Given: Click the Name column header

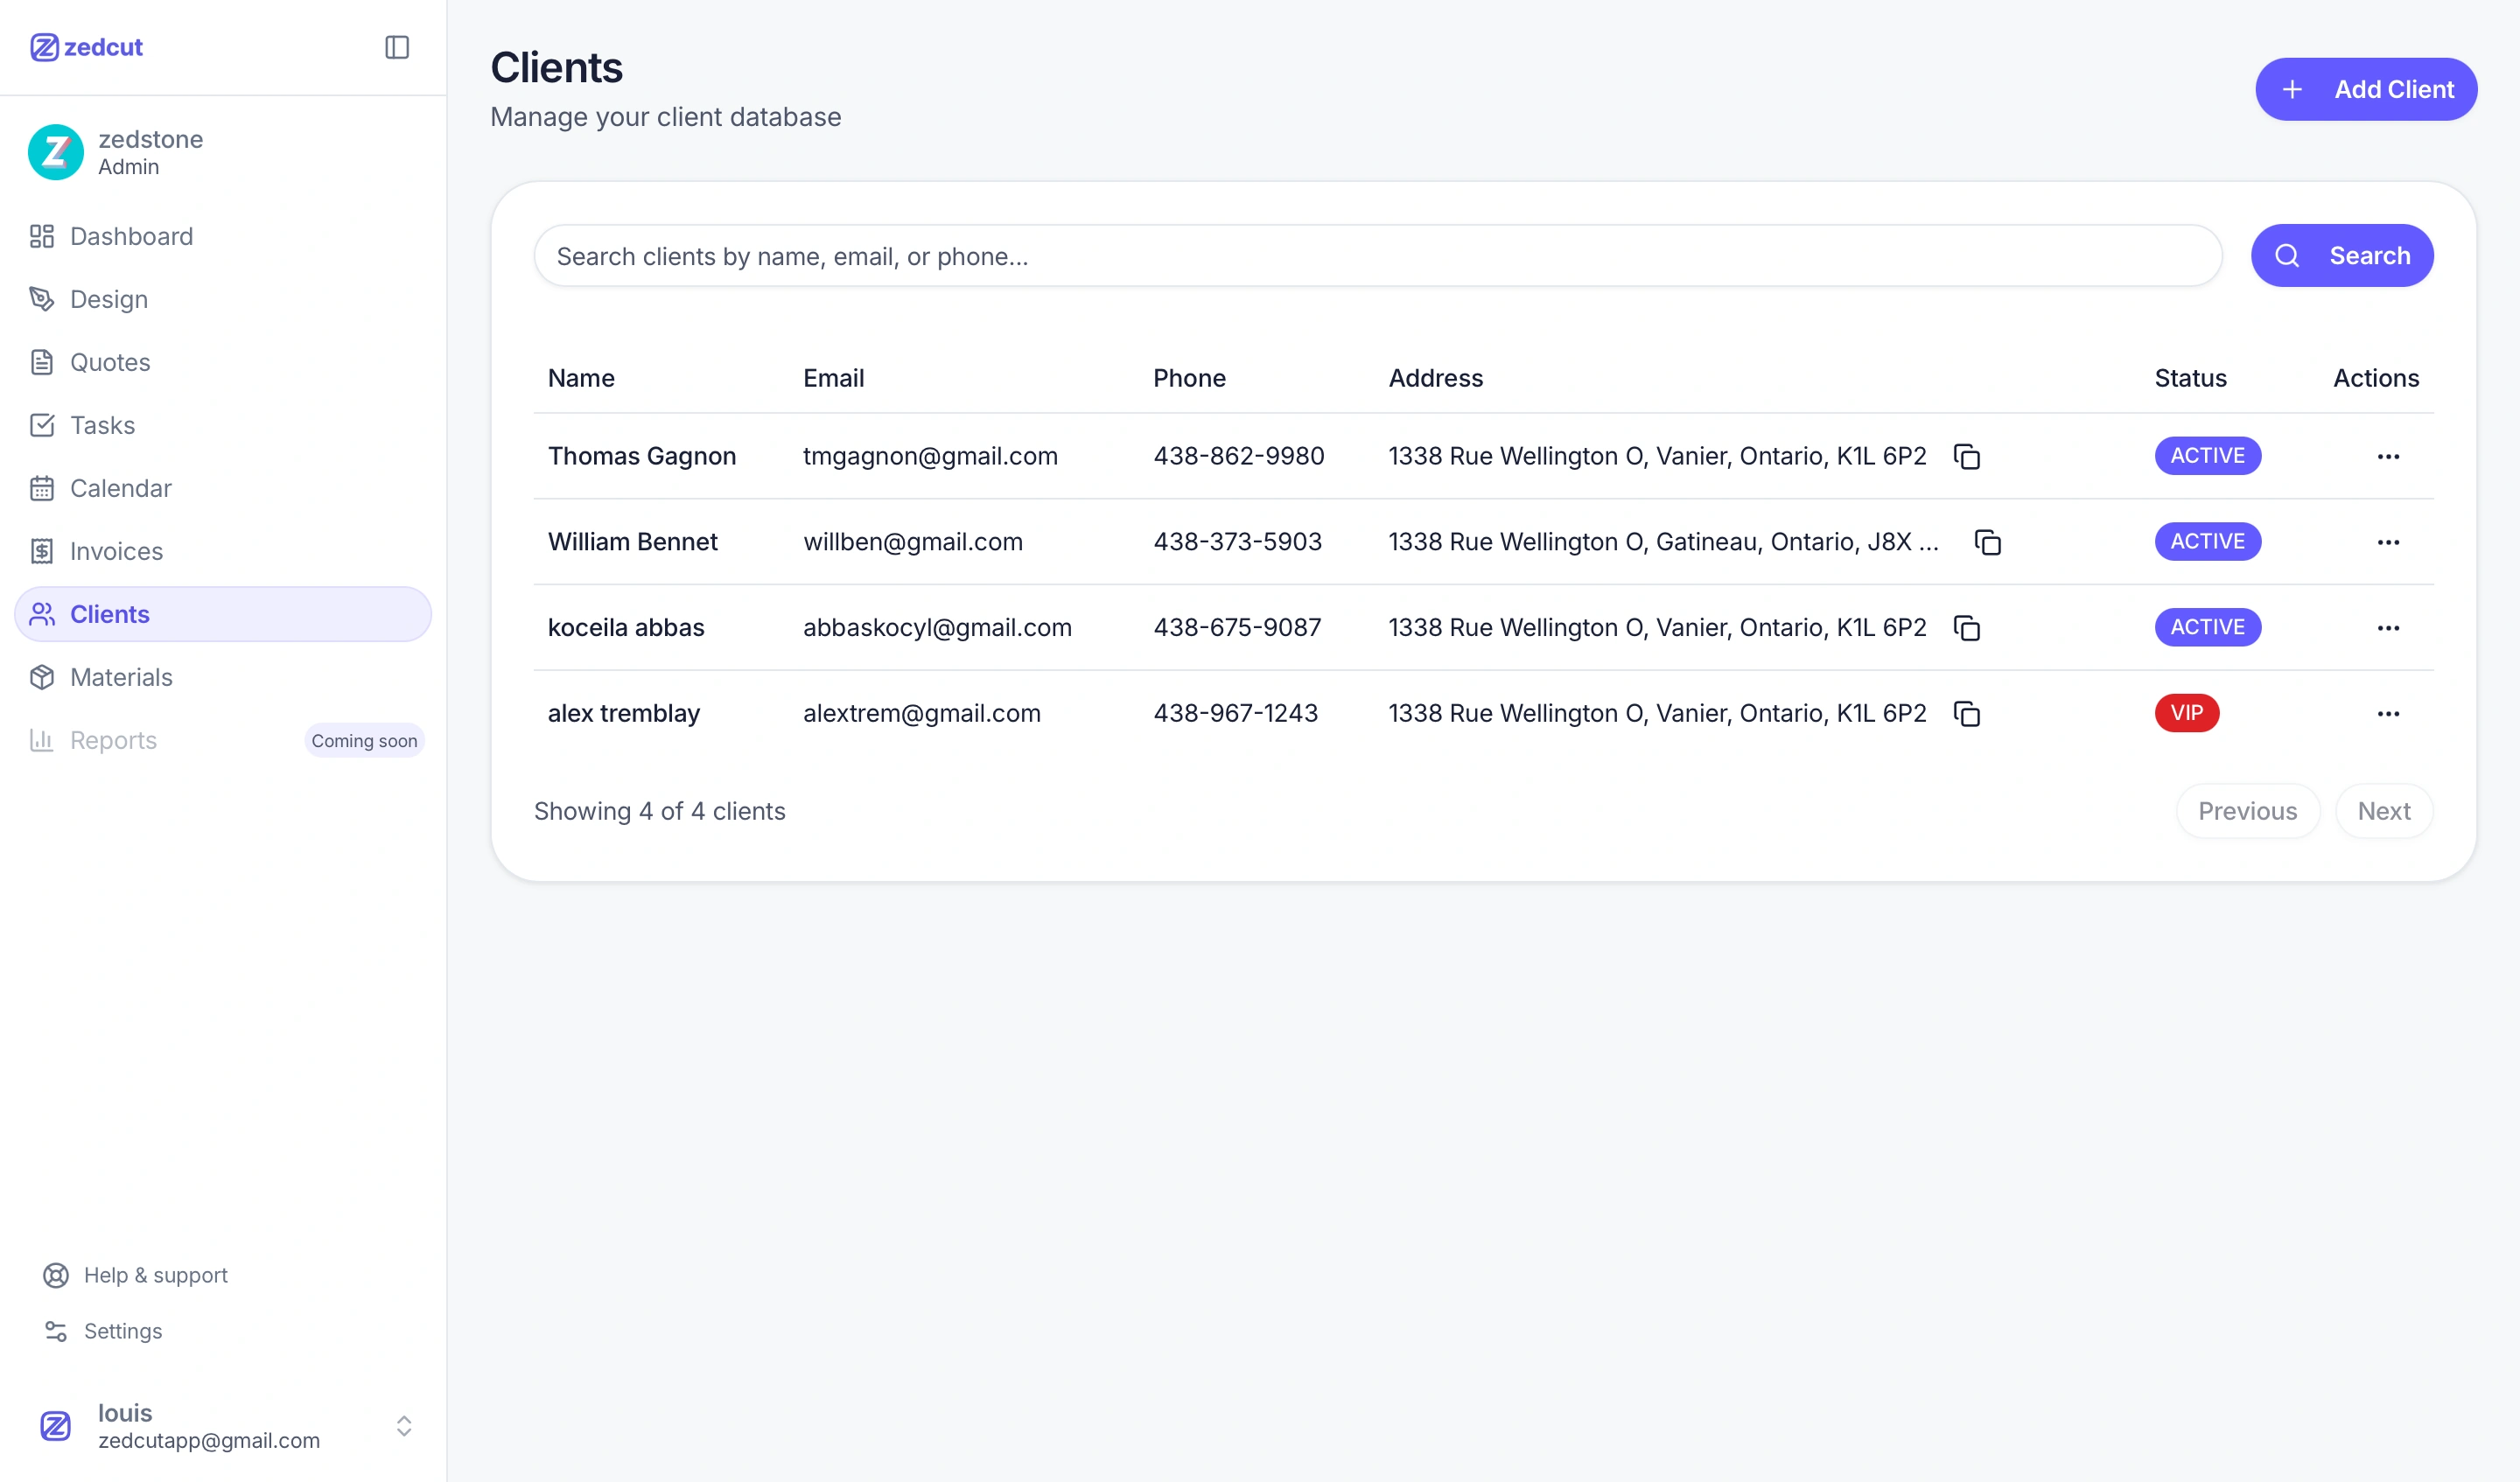Looking at the screenshot, I should coord(581,378).
